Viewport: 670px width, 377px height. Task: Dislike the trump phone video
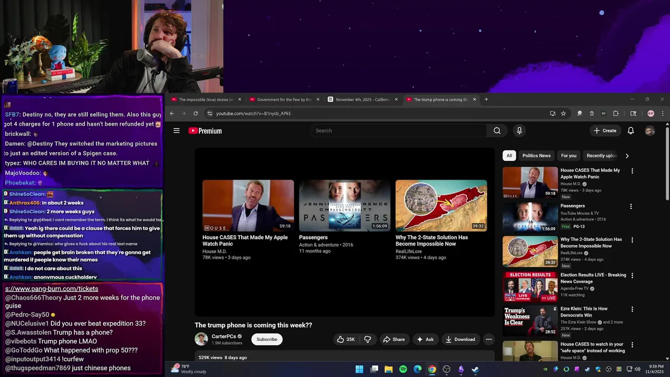point(367,339)
